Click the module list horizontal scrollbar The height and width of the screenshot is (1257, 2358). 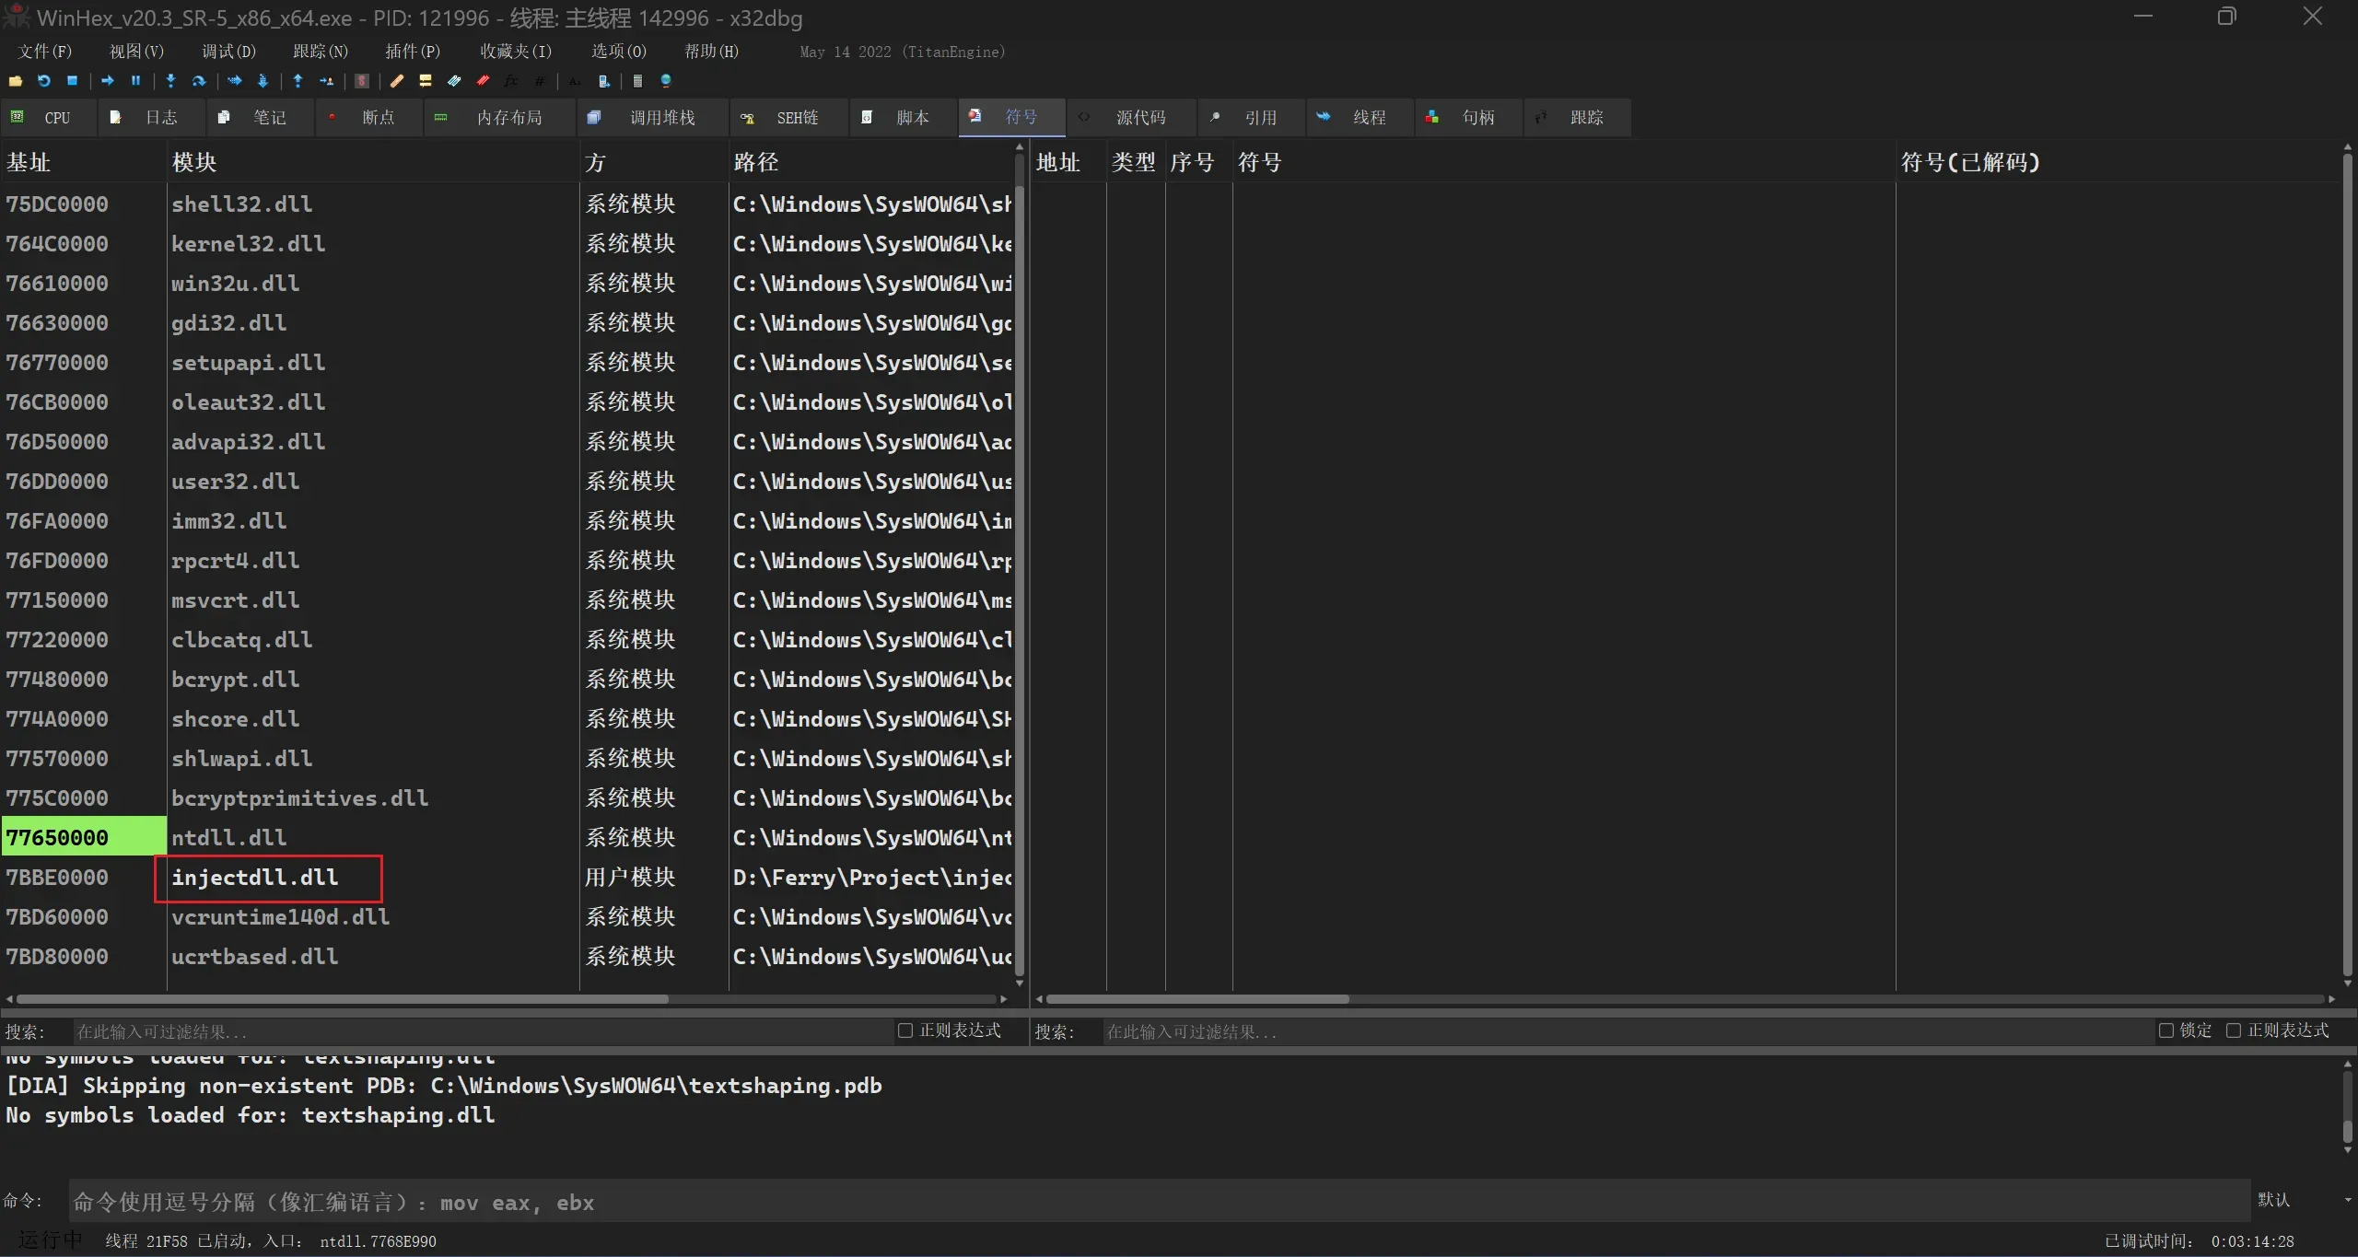coord(341,999)
